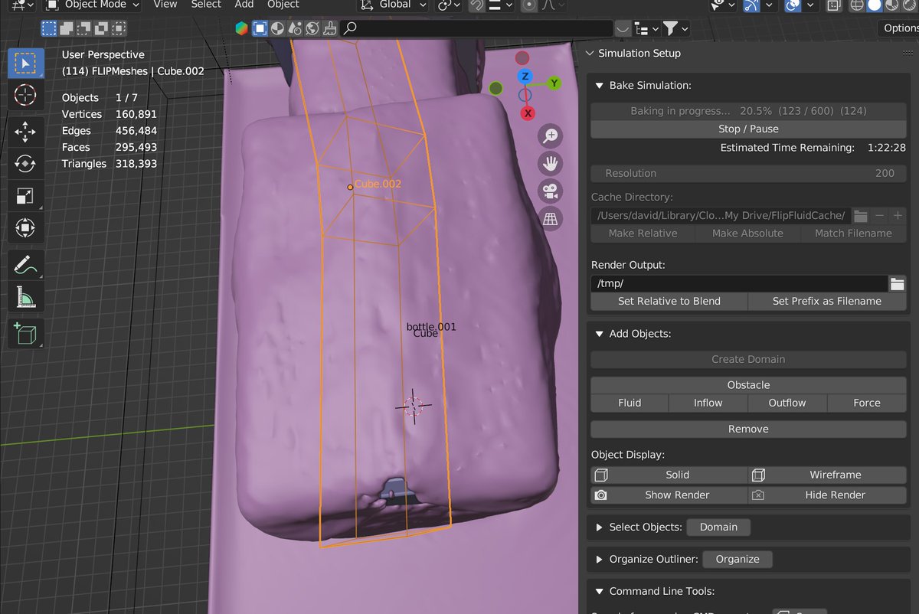Open object visibility and selectability dropdown
The width and height of the screenshot is (919, 614).
point(723,5)
